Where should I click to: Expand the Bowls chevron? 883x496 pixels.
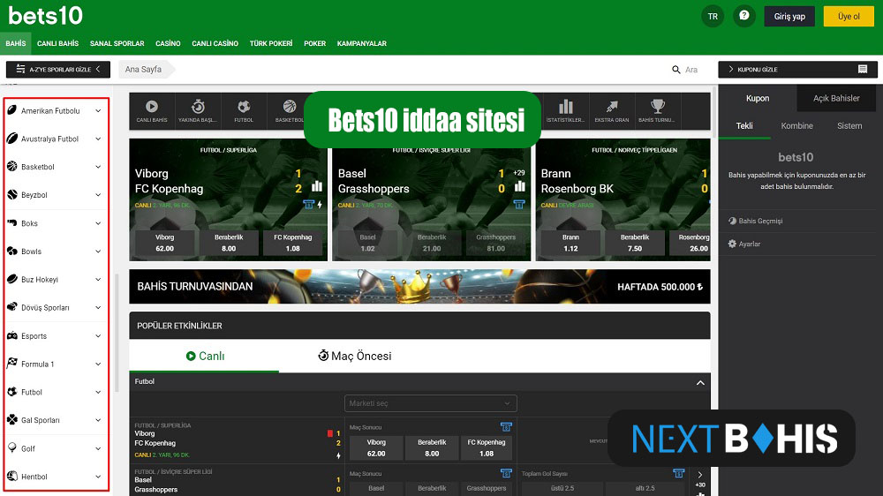click(98, 252)
